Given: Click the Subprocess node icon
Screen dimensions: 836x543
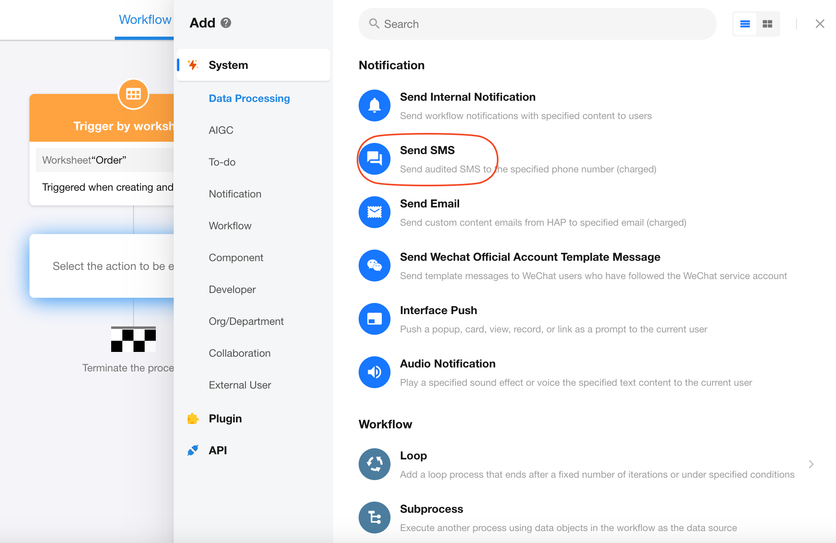Looking at the screenshot, I should click(x=374, y=518).
